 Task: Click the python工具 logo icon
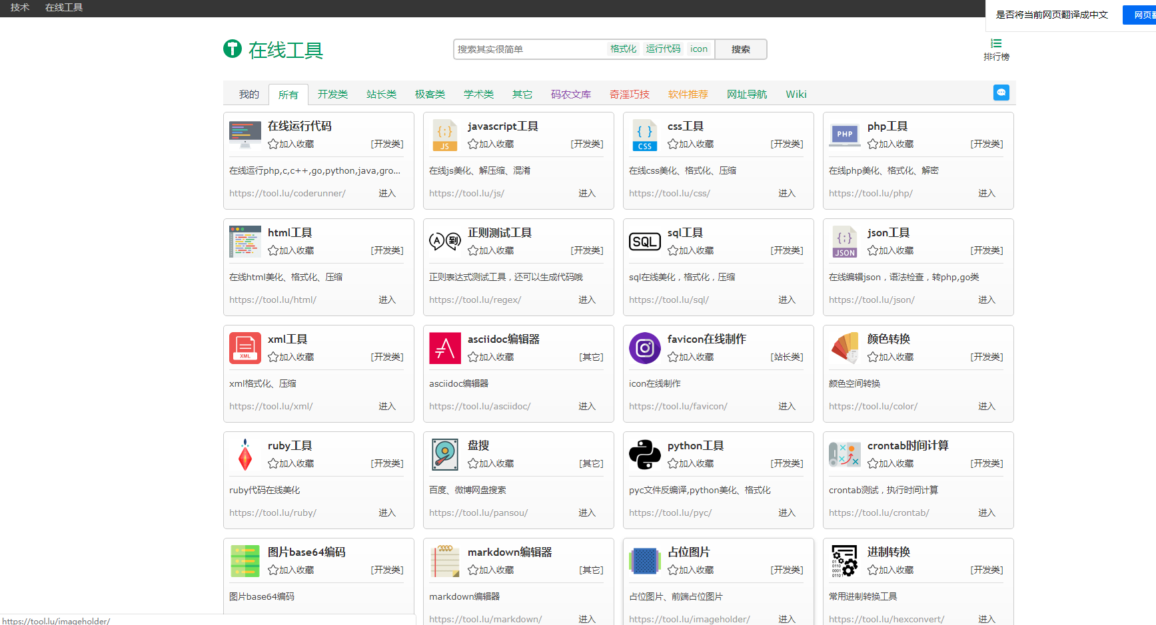point(645,455)
